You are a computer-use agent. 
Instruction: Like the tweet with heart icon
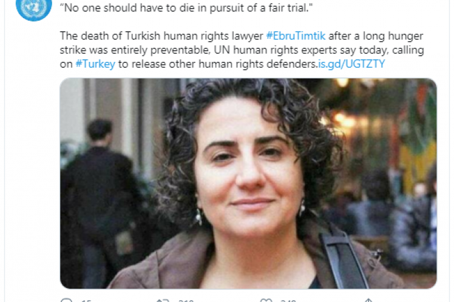point(266,300)
